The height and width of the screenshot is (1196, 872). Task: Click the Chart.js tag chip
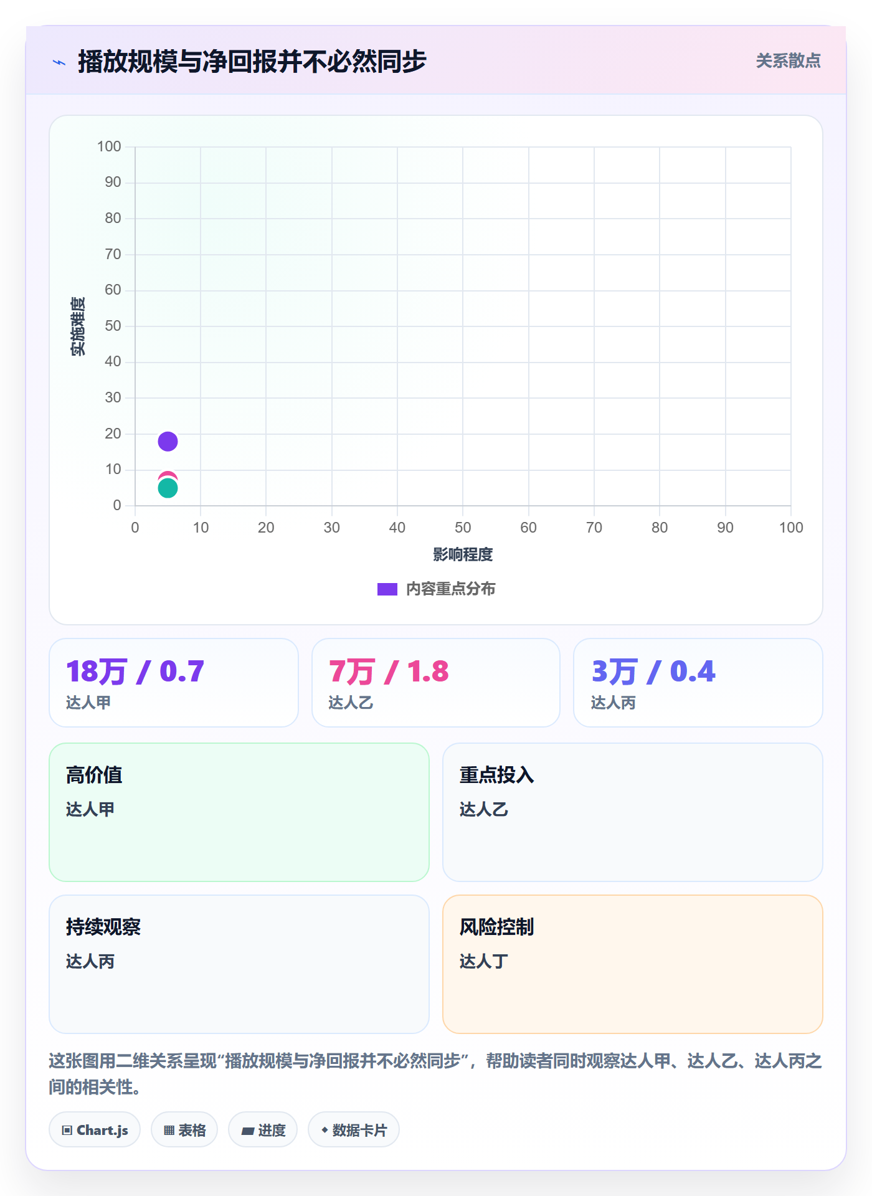click(x=95, y=1130)
